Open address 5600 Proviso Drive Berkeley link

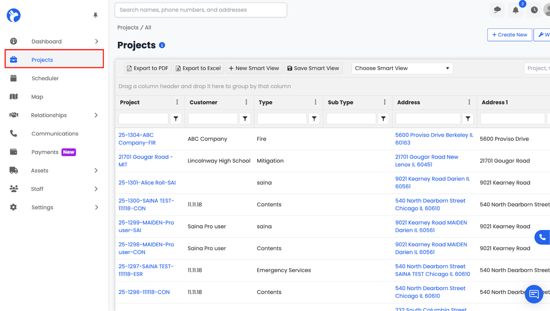click(x=434, y=138)
